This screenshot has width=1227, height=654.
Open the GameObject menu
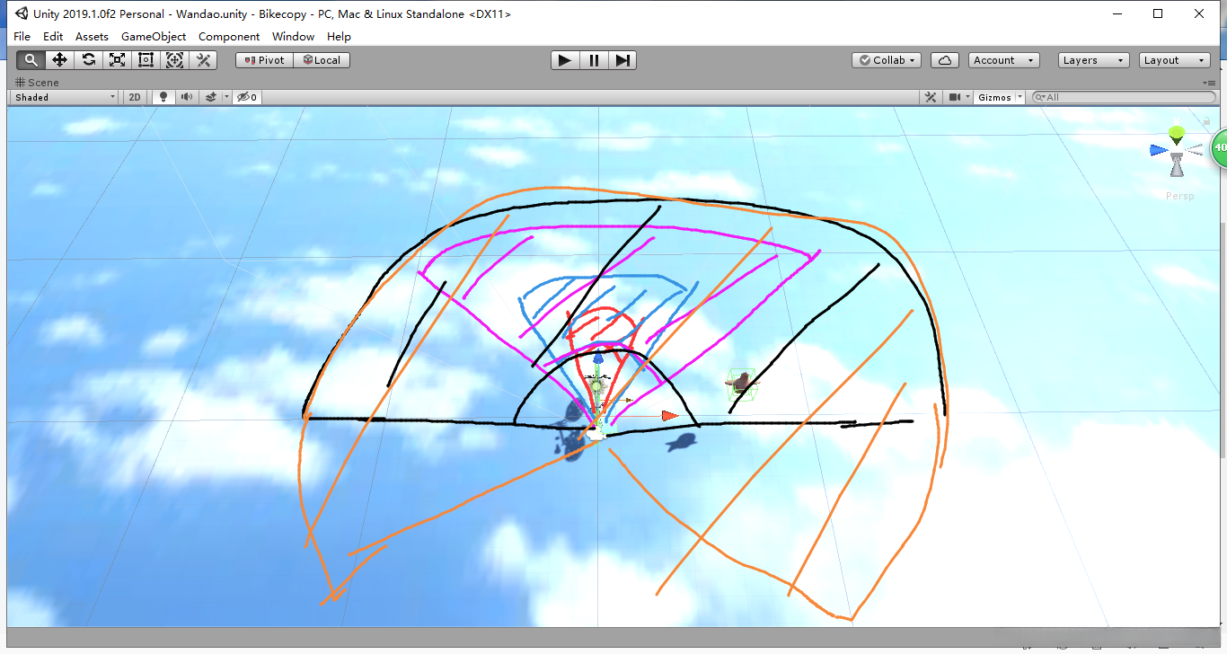pyautogui.click(x=154, y=36)
